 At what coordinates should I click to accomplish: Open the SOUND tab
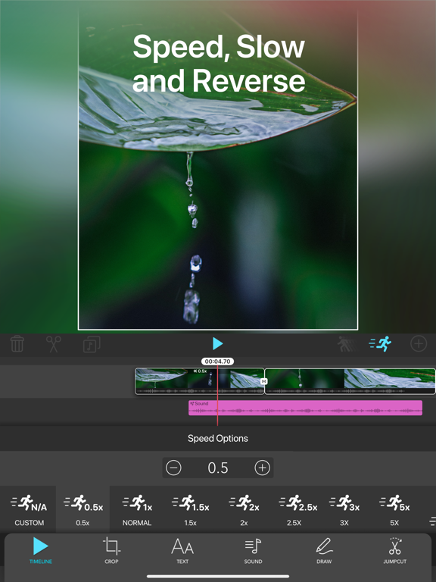254,550
